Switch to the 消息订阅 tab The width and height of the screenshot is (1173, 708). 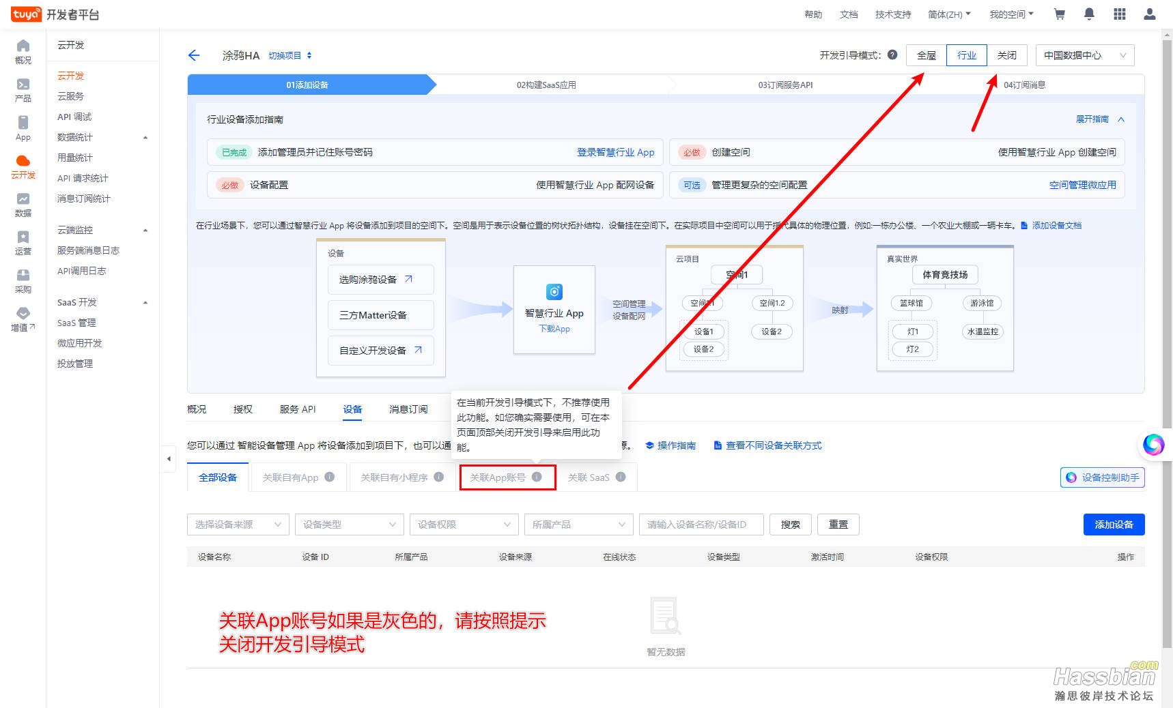coord(408,409)
